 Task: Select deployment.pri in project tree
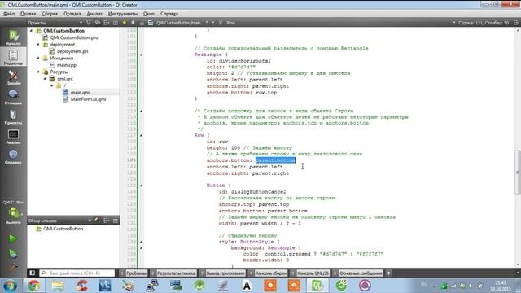[x=72, y=51]
